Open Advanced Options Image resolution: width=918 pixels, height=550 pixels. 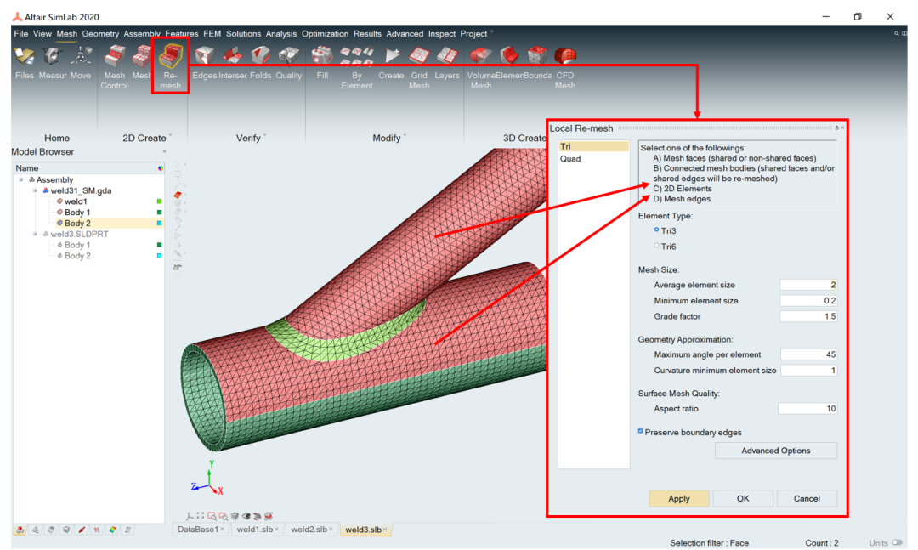[776, 451]
